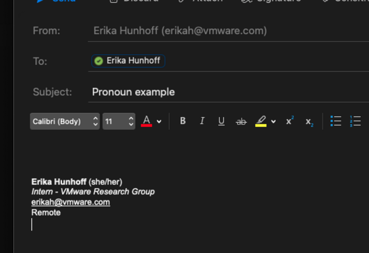369x253 pixels.
Task: Toggle bold formatting
Action: click(x=182, y=121)
